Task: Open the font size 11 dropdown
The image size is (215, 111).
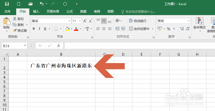Action: (80, 21)
